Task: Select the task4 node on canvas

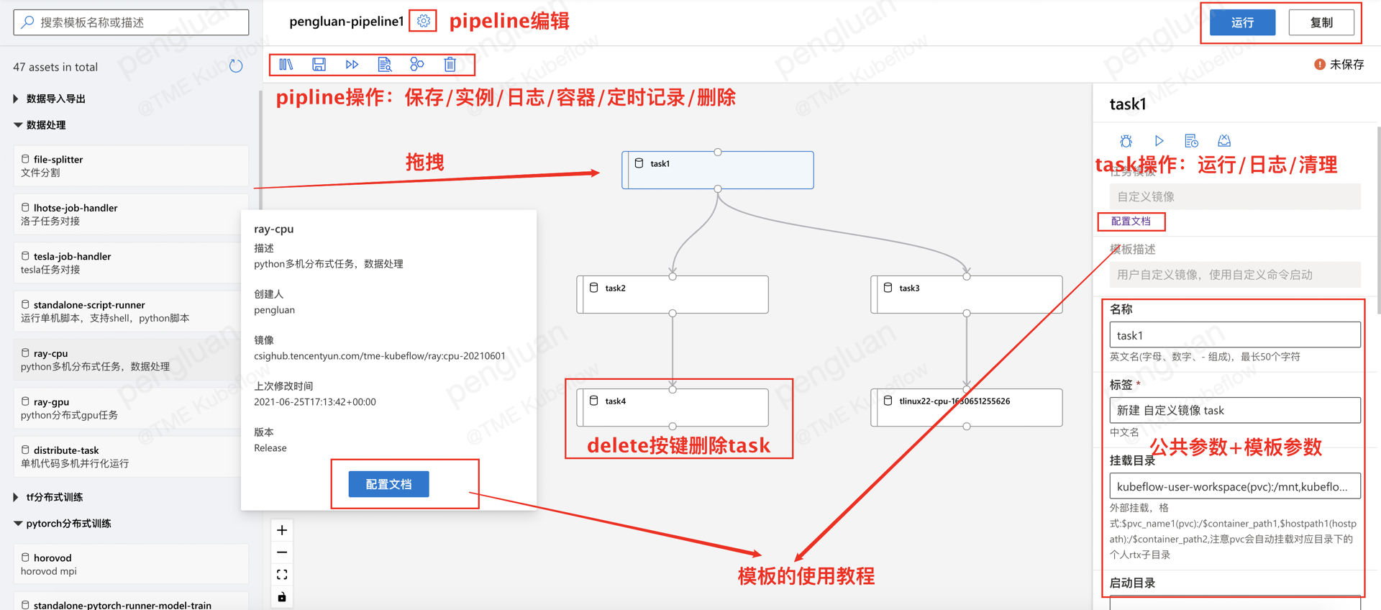Action: (x=673, y=408)
